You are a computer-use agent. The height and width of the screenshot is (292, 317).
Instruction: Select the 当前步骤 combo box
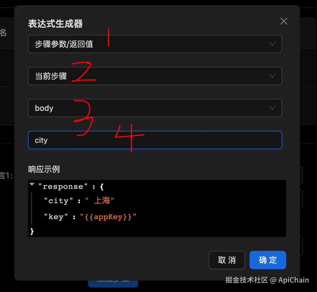tap(155, 76)
